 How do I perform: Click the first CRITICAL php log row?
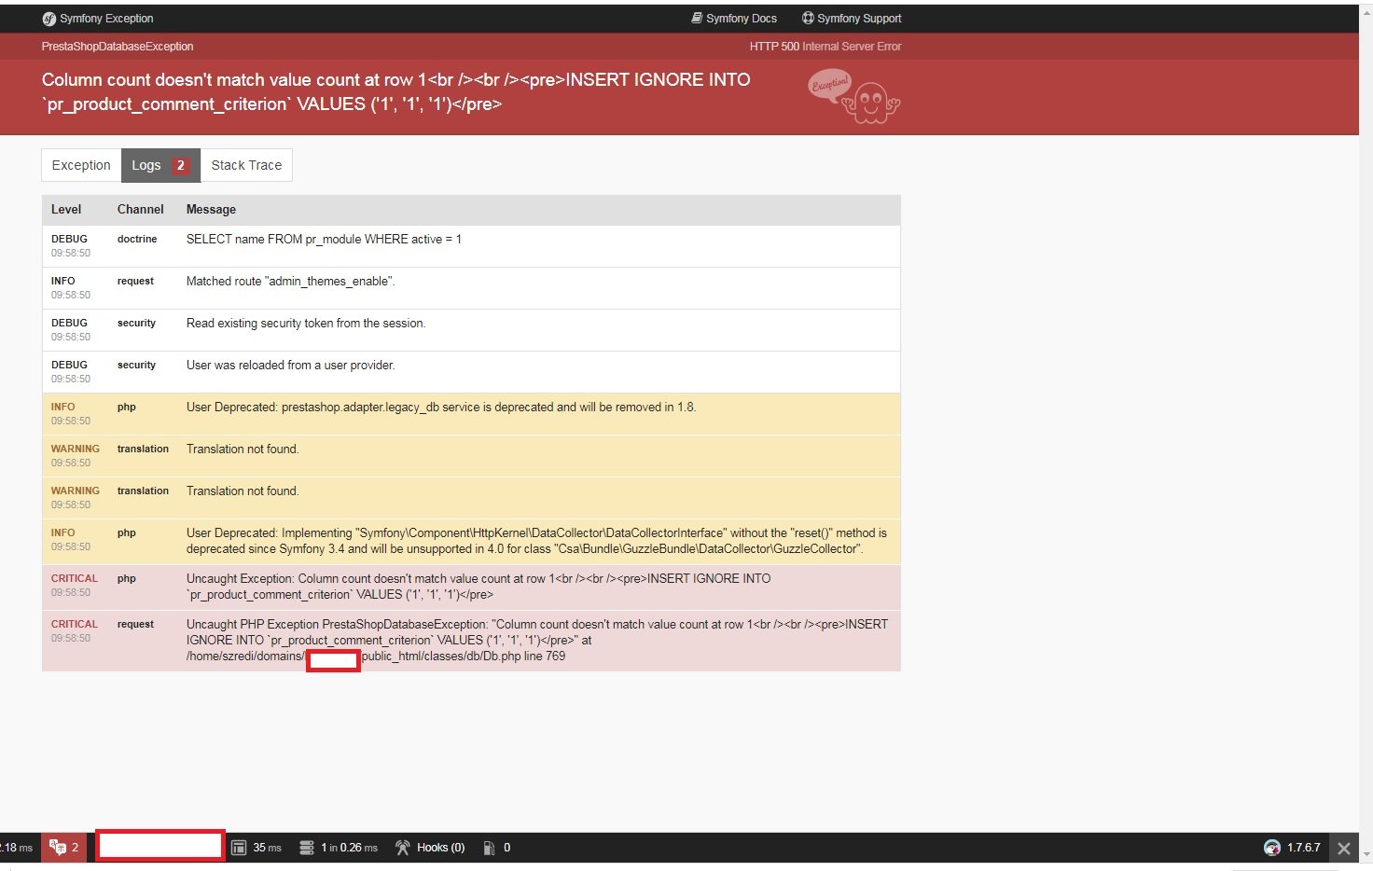coord(471,587)
